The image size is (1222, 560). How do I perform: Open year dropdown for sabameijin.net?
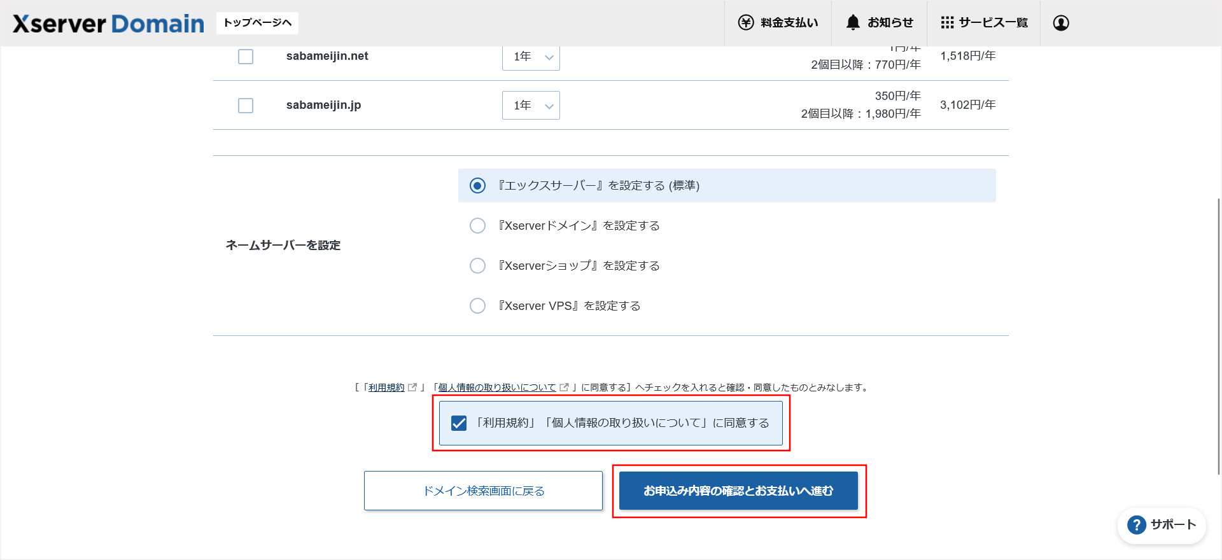[x=531, y=57]
